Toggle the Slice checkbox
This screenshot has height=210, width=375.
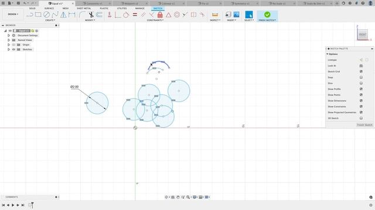361,83
